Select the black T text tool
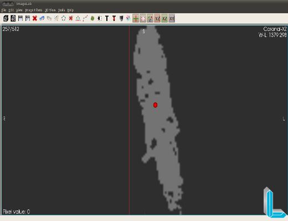The width and height of the screenshot is (288, 221). pos(107,18)
